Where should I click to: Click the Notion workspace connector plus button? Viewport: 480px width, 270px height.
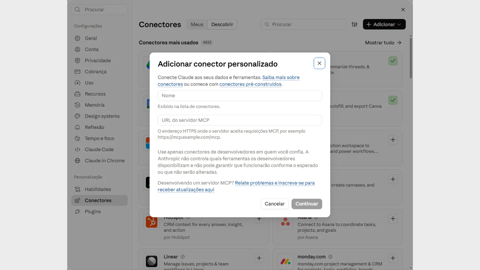point(393,140)
